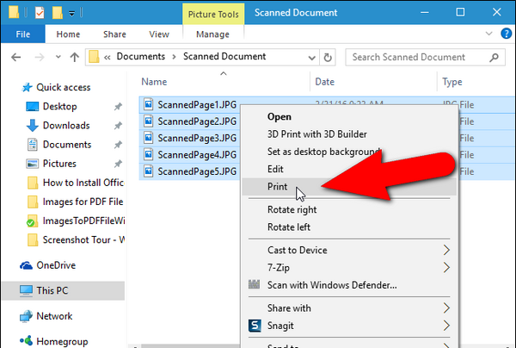Open the ImagesToPDFFileWi folder
516x348 pixels.
coord(76,221)
